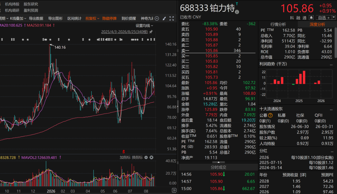
Task: Click the price alert bell icon
Action: click(311, 17)
